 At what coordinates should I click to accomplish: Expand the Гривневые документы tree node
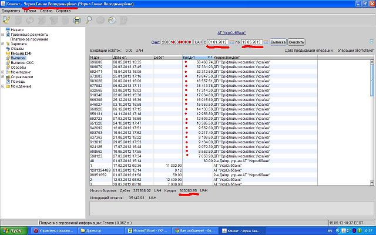(3, 33)
